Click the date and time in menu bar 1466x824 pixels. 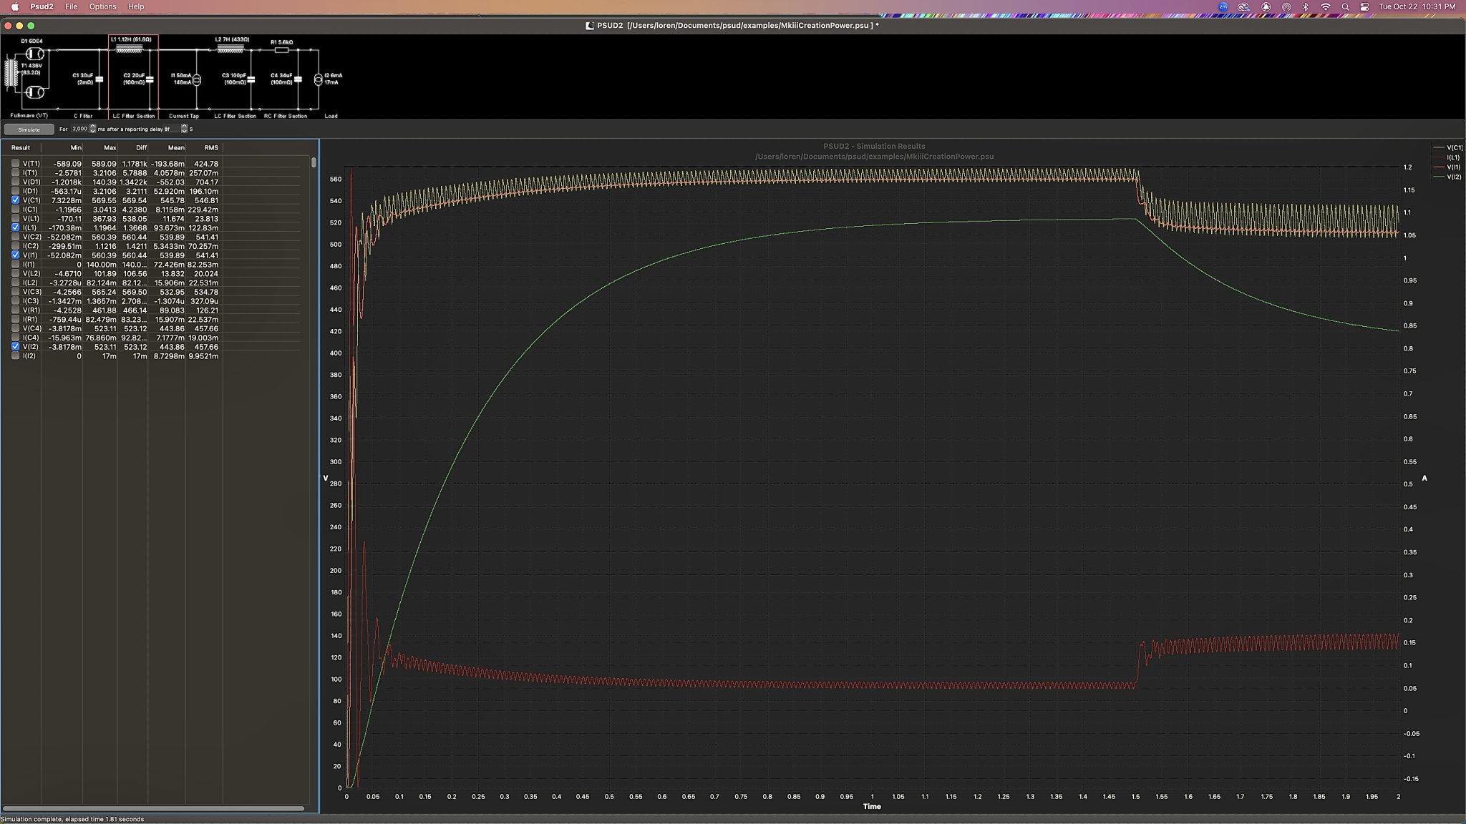tap(1417, 6)
